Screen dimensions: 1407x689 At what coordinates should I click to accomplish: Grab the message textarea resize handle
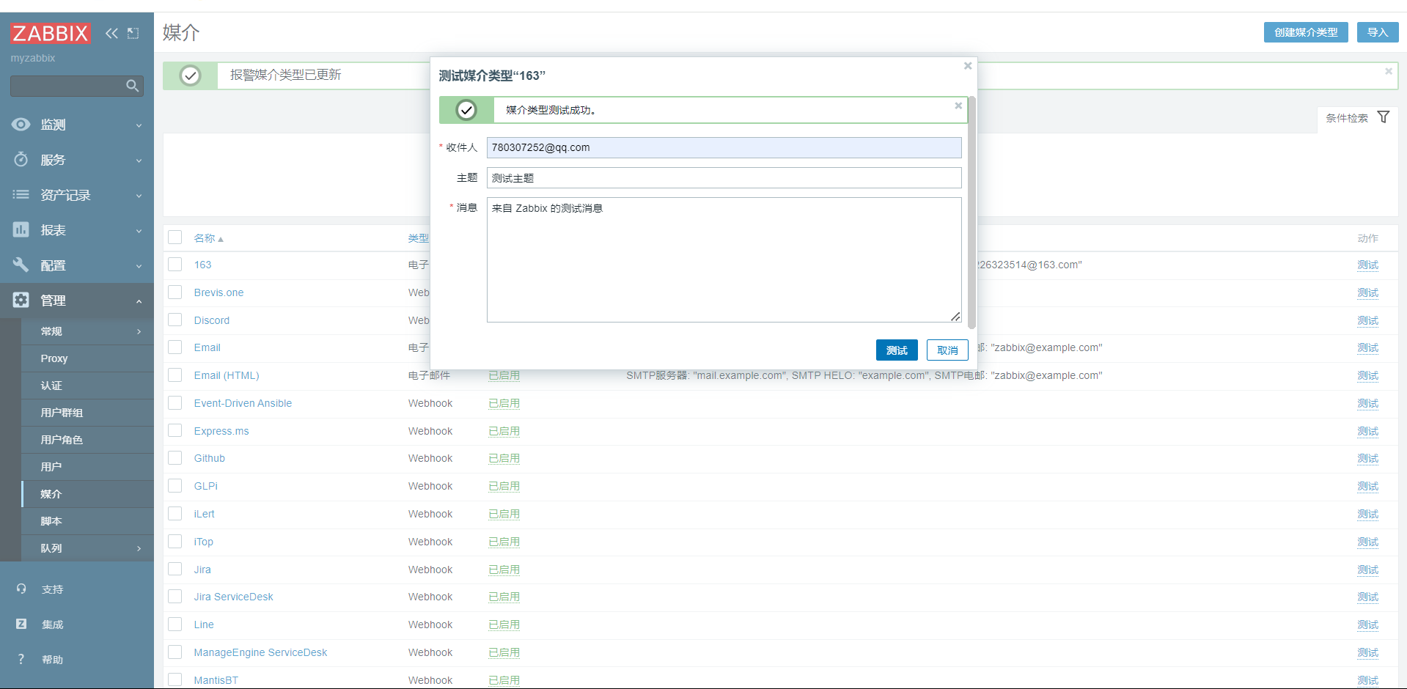(x=955, y=317)
